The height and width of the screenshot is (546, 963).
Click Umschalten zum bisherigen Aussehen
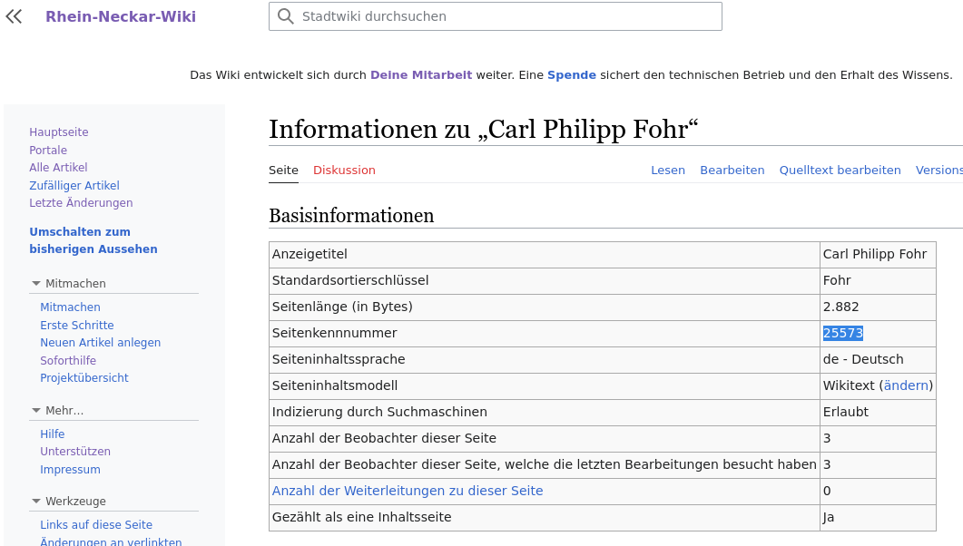coord(93,240)
